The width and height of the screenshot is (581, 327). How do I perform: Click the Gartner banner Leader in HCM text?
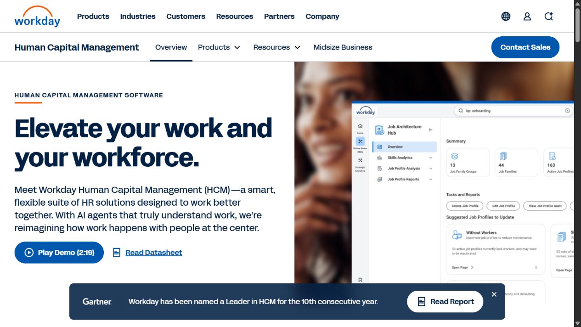click(x=253, y=302)
